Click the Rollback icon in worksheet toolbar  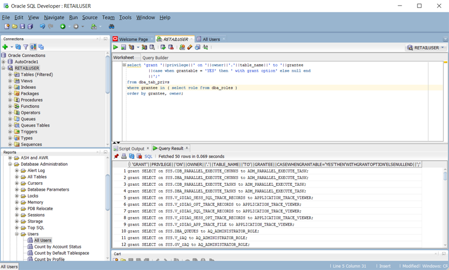coord(171,48)
